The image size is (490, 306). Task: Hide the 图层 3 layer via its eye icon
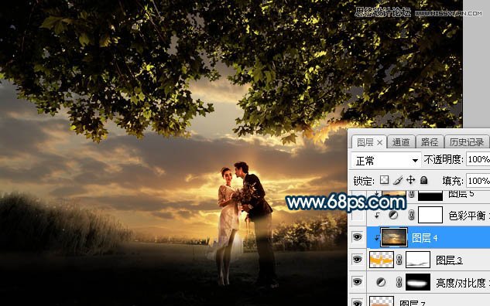[357, 259]
